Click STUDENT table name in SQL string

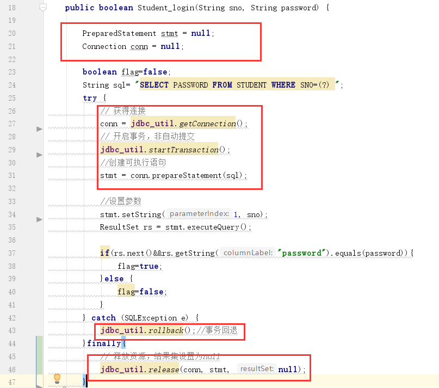click(x=251, y=85)
